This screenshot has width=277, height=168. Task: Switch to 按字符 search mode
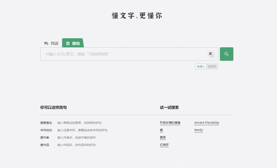click(x=212, y=67)
